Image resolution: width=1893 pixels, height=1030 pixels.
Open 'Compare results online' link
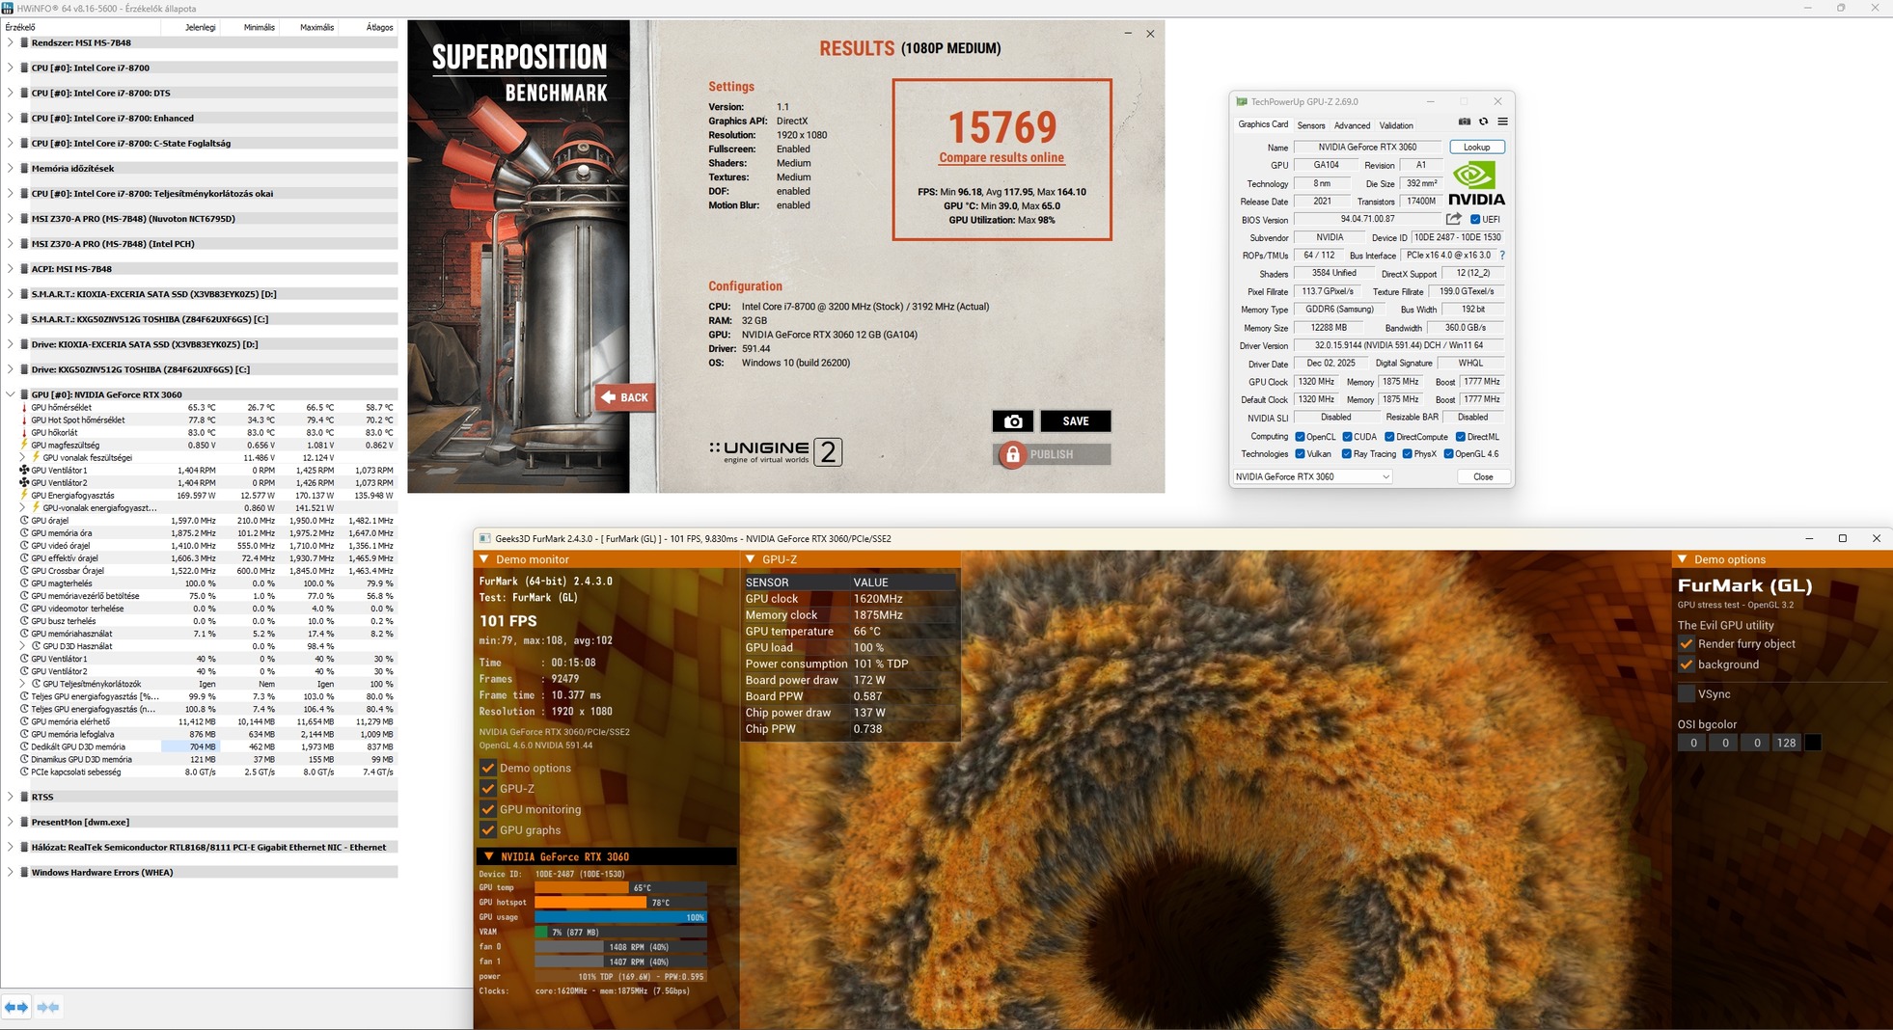click(1001, 158)
